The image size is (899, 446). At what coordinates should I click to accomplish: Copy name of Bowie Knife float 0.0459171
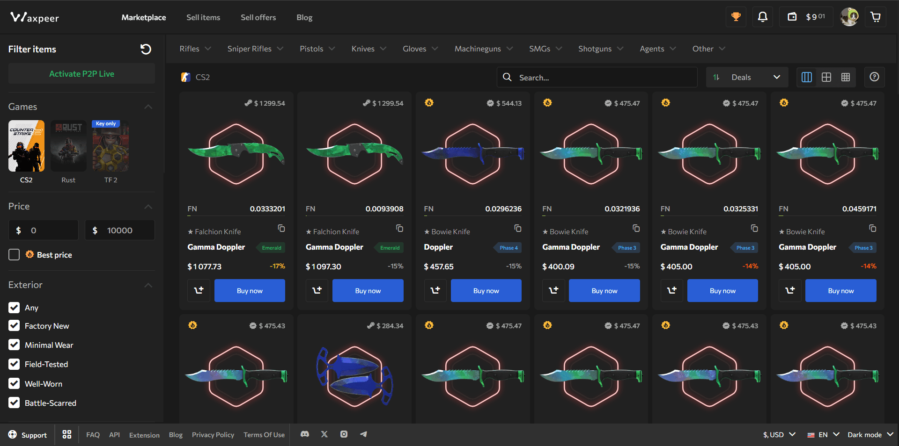[873, 228]
